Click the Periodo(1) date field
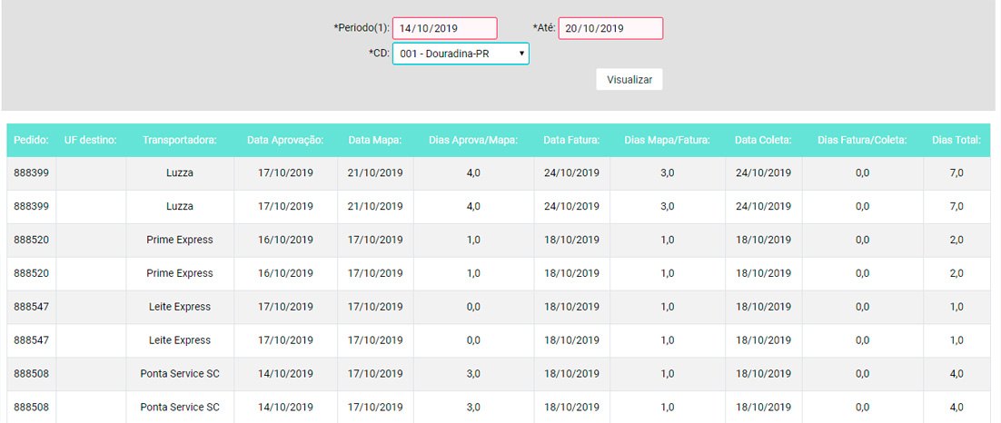 444,28
